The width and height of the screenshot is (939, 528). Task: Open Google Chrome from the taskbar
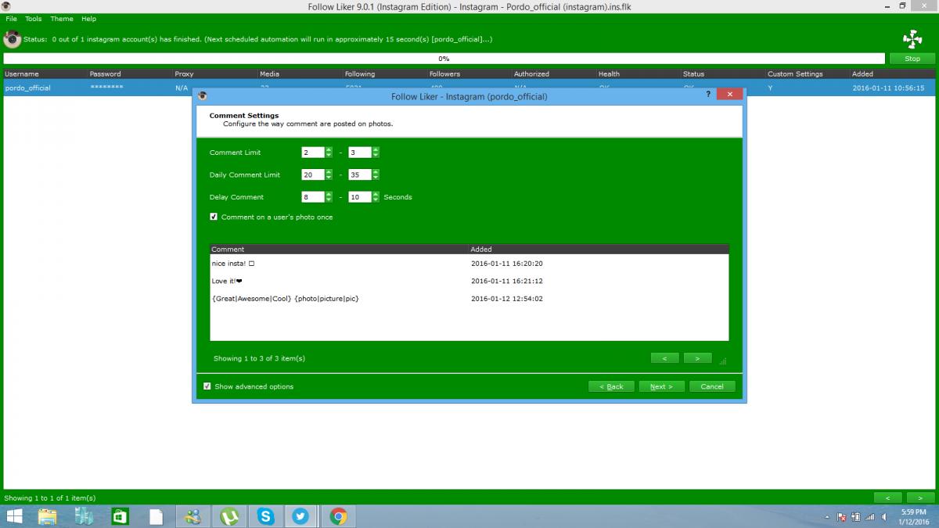pos(338,516)
